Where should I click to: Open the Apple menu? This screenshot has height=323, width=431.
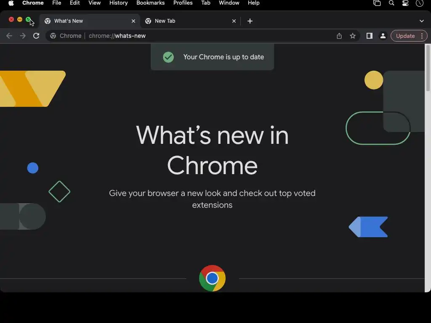[11, 3]
